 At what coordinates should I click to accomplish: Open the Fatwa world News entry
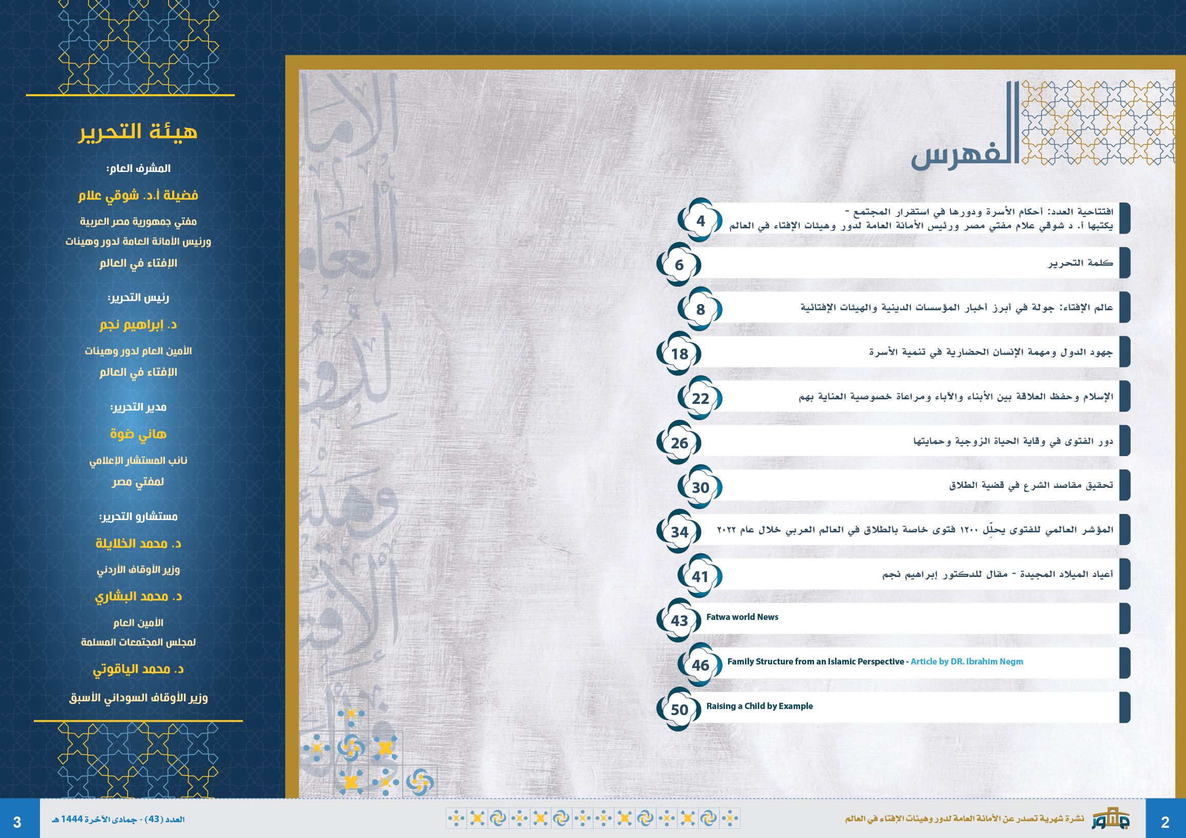(742, 617)
